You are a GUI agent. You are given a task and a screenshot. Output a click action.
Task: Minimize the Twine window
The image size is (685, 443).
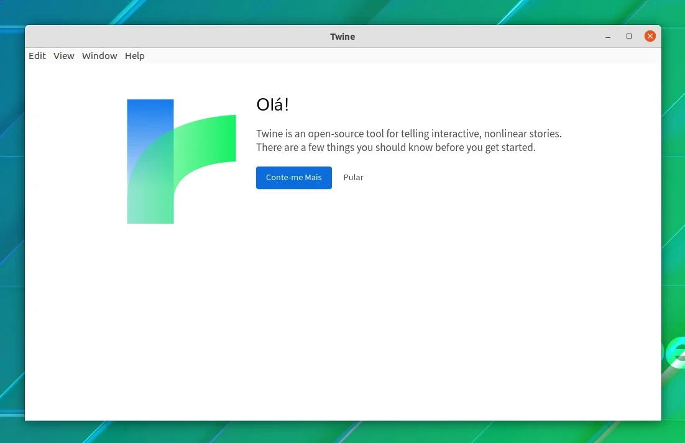coord(608,36)
